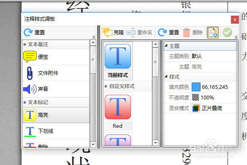Click the annotation list scrollbar thumb
The height and width of the screenshot is (165, 247).
(x=93, y=60)
